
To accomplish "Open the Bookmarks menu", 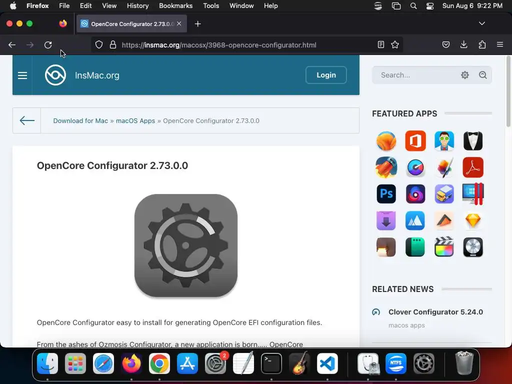I will pyautogui.click(x=175, y=6).
